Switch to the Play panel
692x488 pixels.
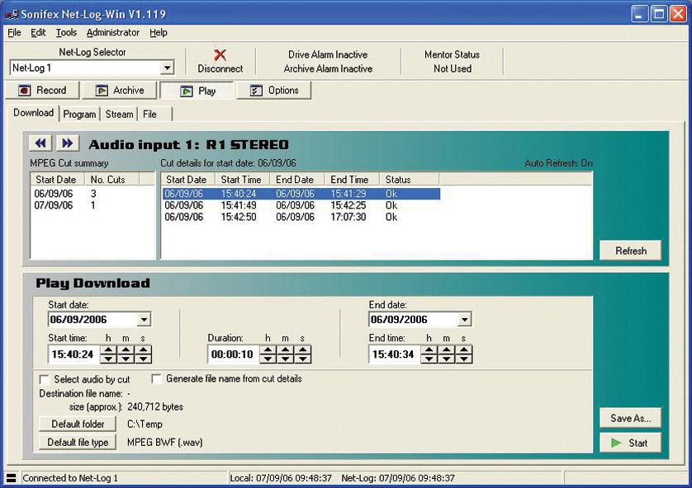(x=197, y=91)
